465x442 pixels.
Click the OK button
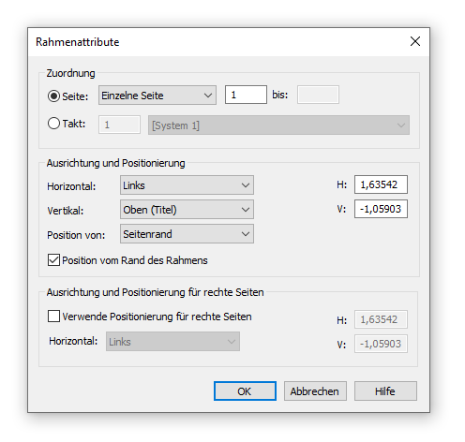pyautogui.click(x=245, y=390)
